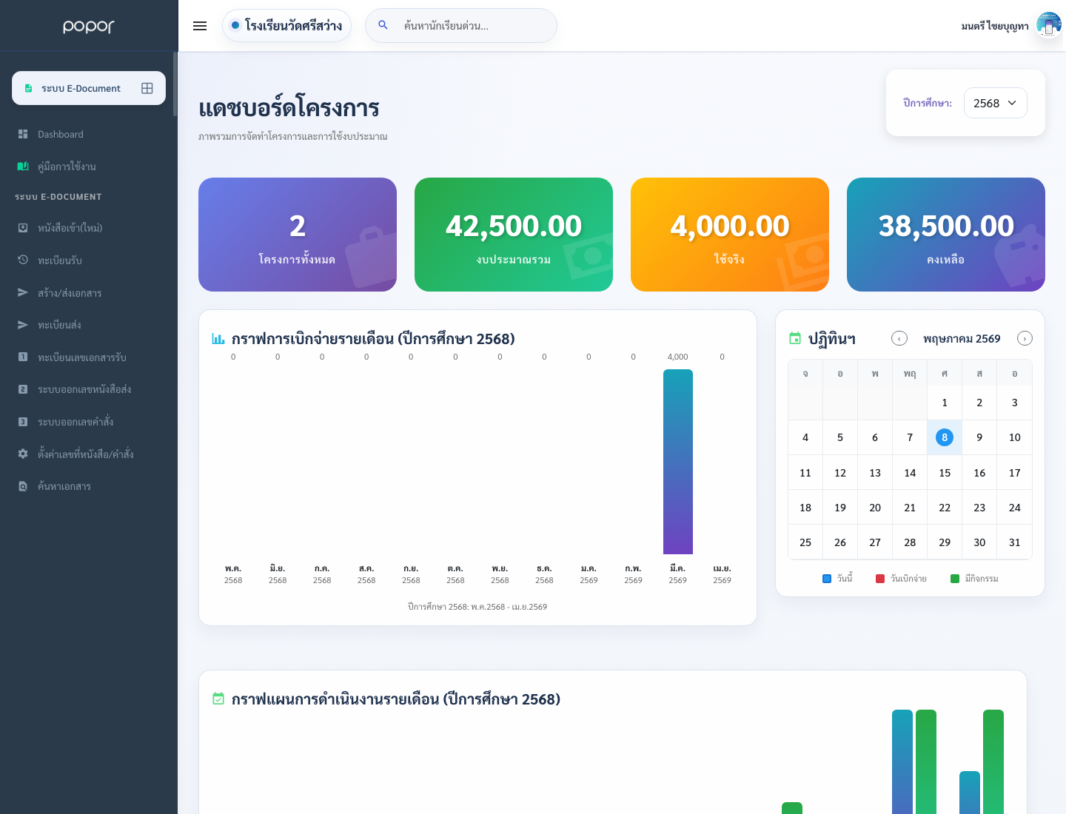Go to previous month in calendar
This screenshot has height=814, width=1066.
coord(899,338)
